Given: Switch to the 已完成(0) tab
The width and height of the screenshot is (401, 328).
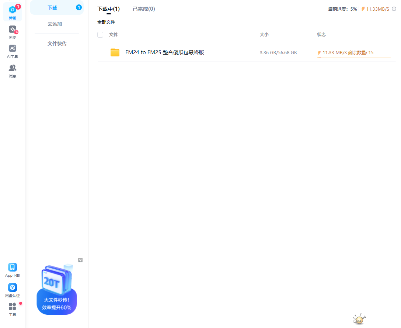Looking at the screenshot, I should pyautogui.click(x=144, y=8).
